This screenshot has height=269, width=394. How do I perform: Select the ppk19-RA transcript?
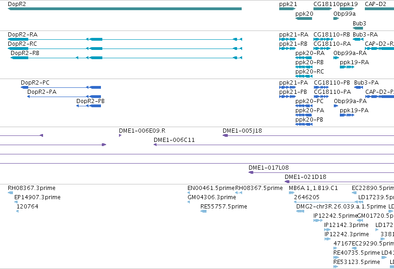click(x=347, y=67)
